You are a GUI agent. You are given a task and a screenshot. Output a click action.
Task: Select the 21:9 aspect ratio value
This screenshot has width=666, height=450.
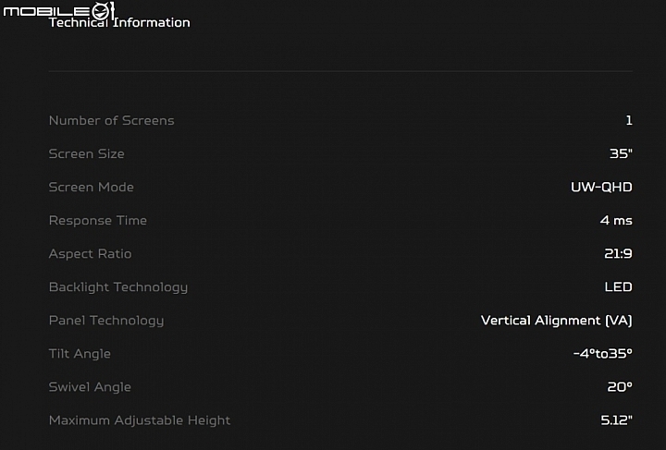tap(618, 253)
